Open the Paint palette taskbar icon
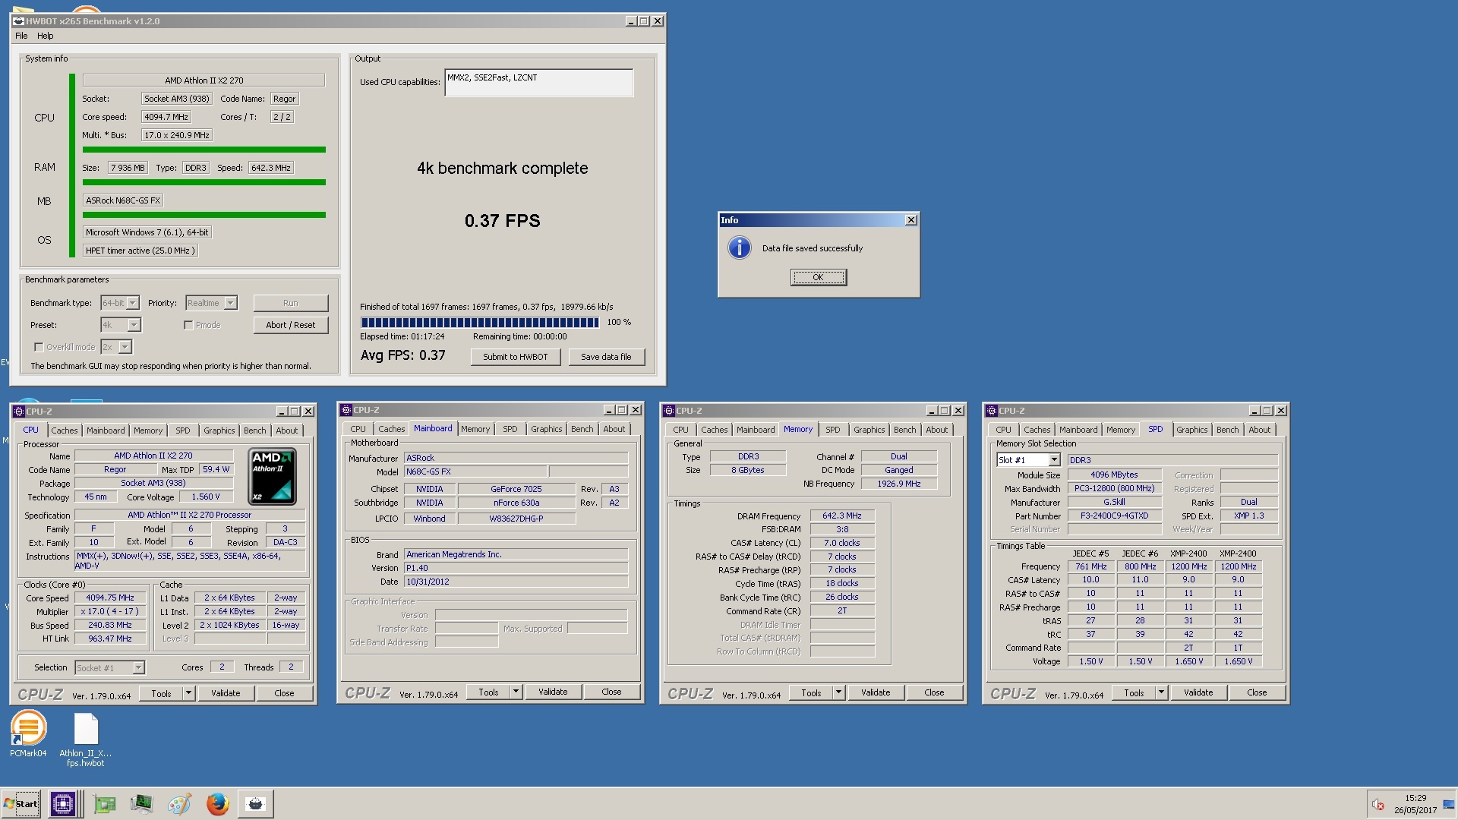Screen dimensions: 1458x820 (x=179, y=803)
